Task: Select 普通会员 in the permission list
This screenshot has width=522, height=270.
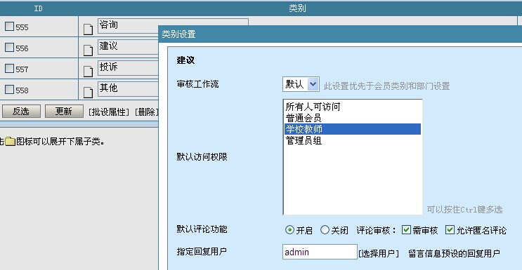Action: (x=352, y=118)
